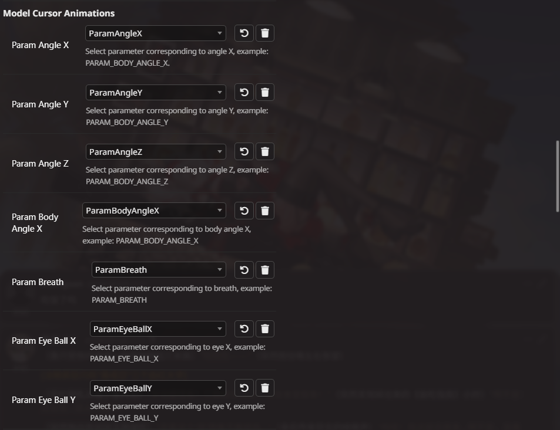
Task: Reset the Param Angle X selection
Action: point(244,33)
